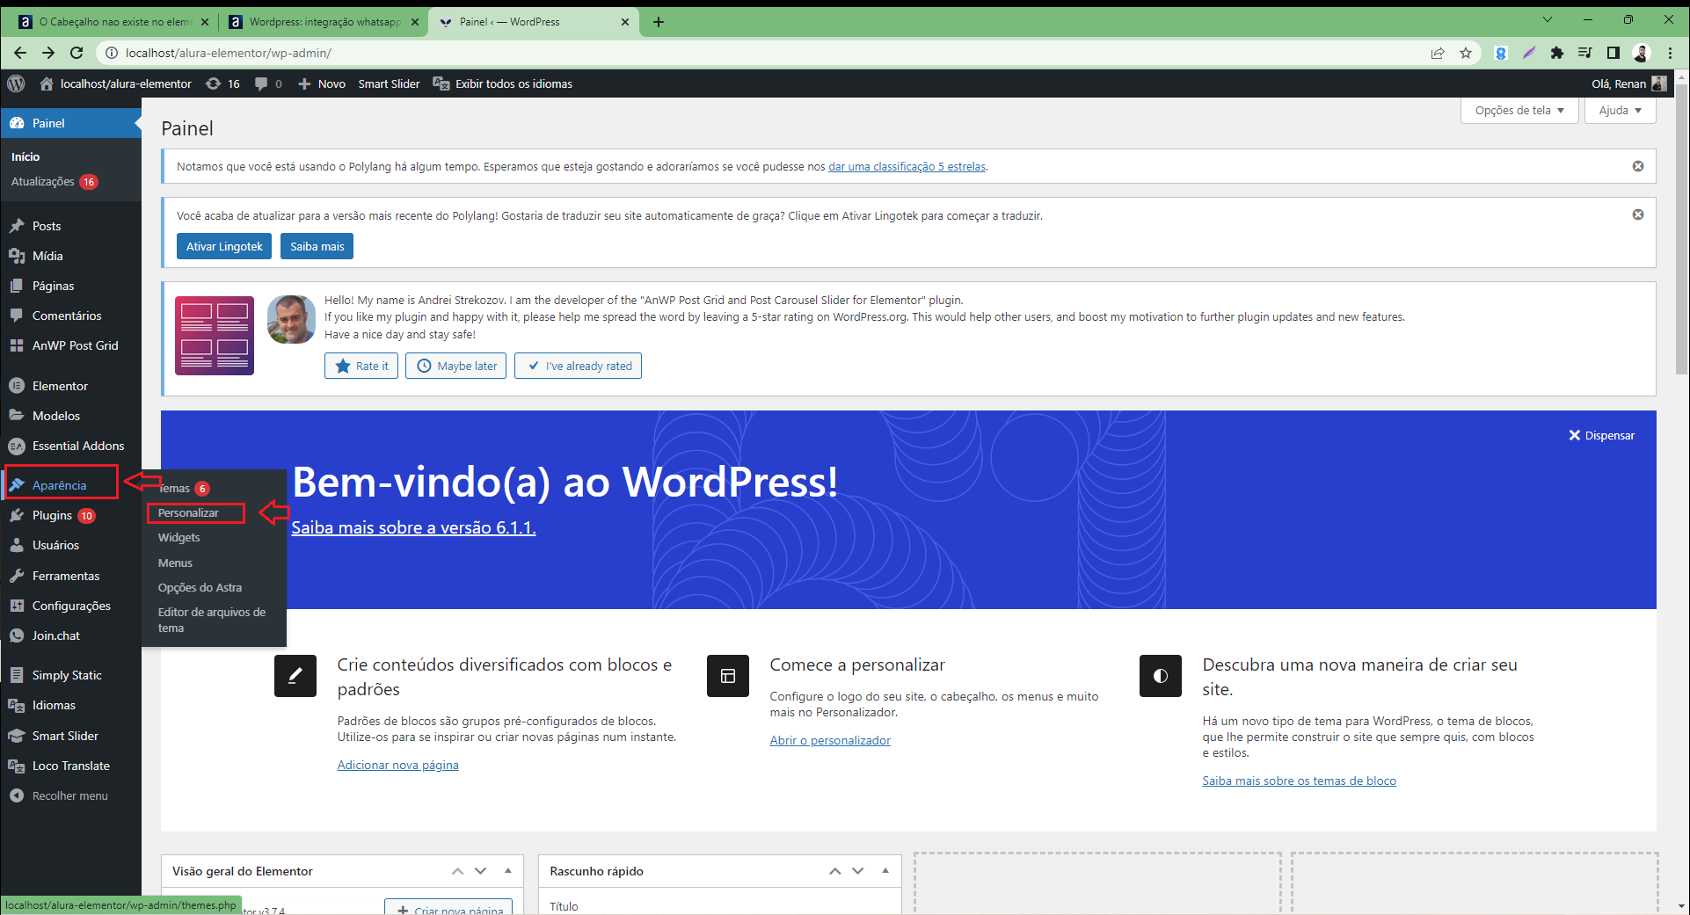Image resolution: width=1690 pixels, height=915 pixels.
Task: Click Novo to add new content
Action: [322, 84]
